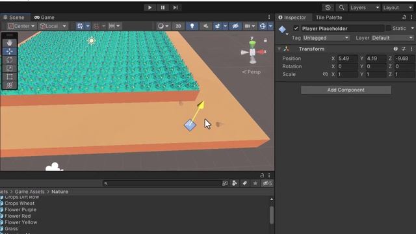Toggle the grid visibility icon

point(80,26)
